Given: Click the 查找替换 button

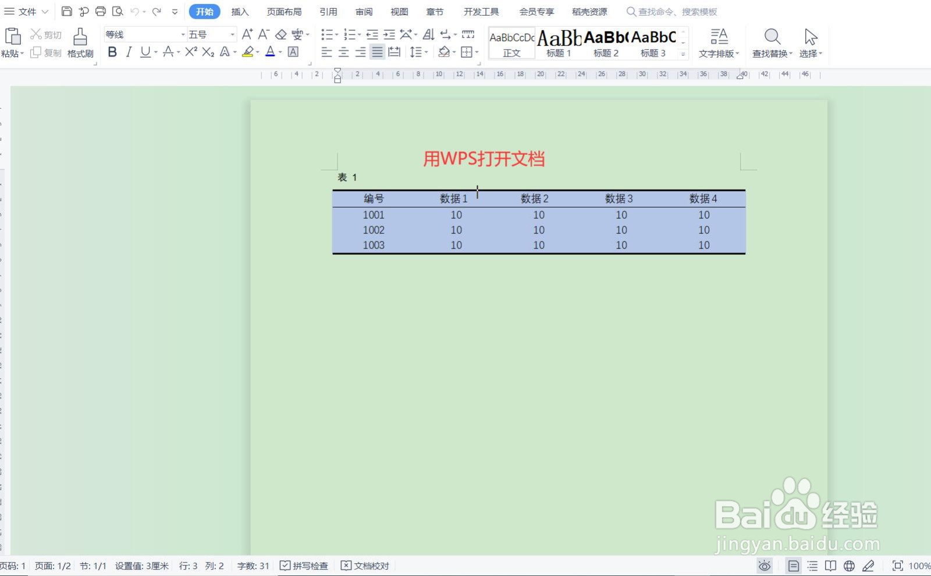Looking at the screenshot, I should pos(772,43).
